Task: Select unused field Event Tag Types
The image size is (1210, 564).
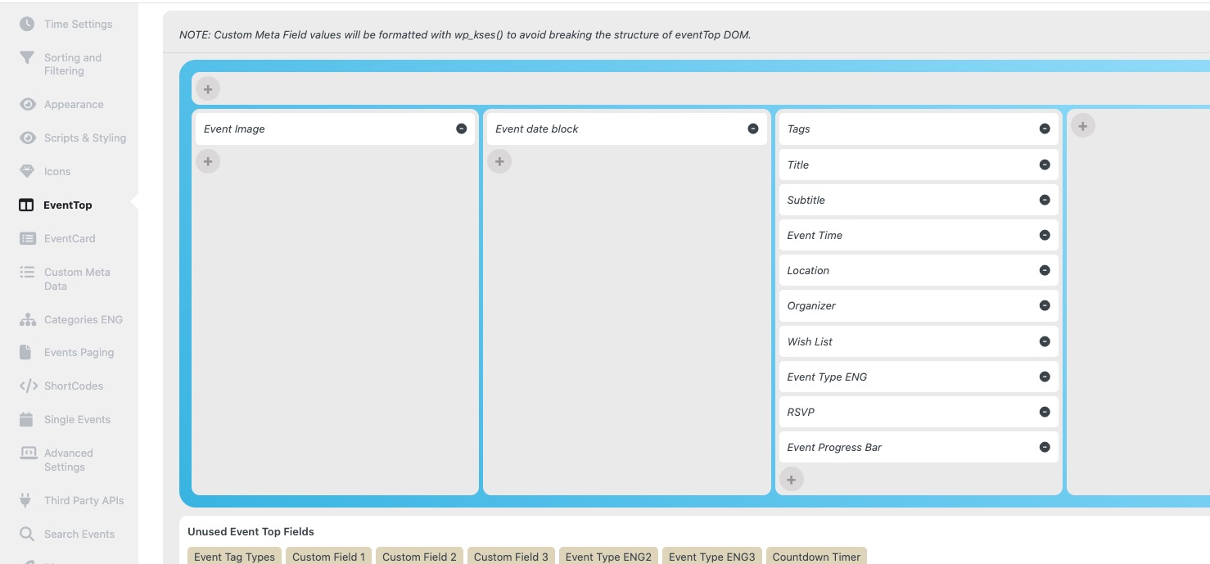Action: click(235, 557)
